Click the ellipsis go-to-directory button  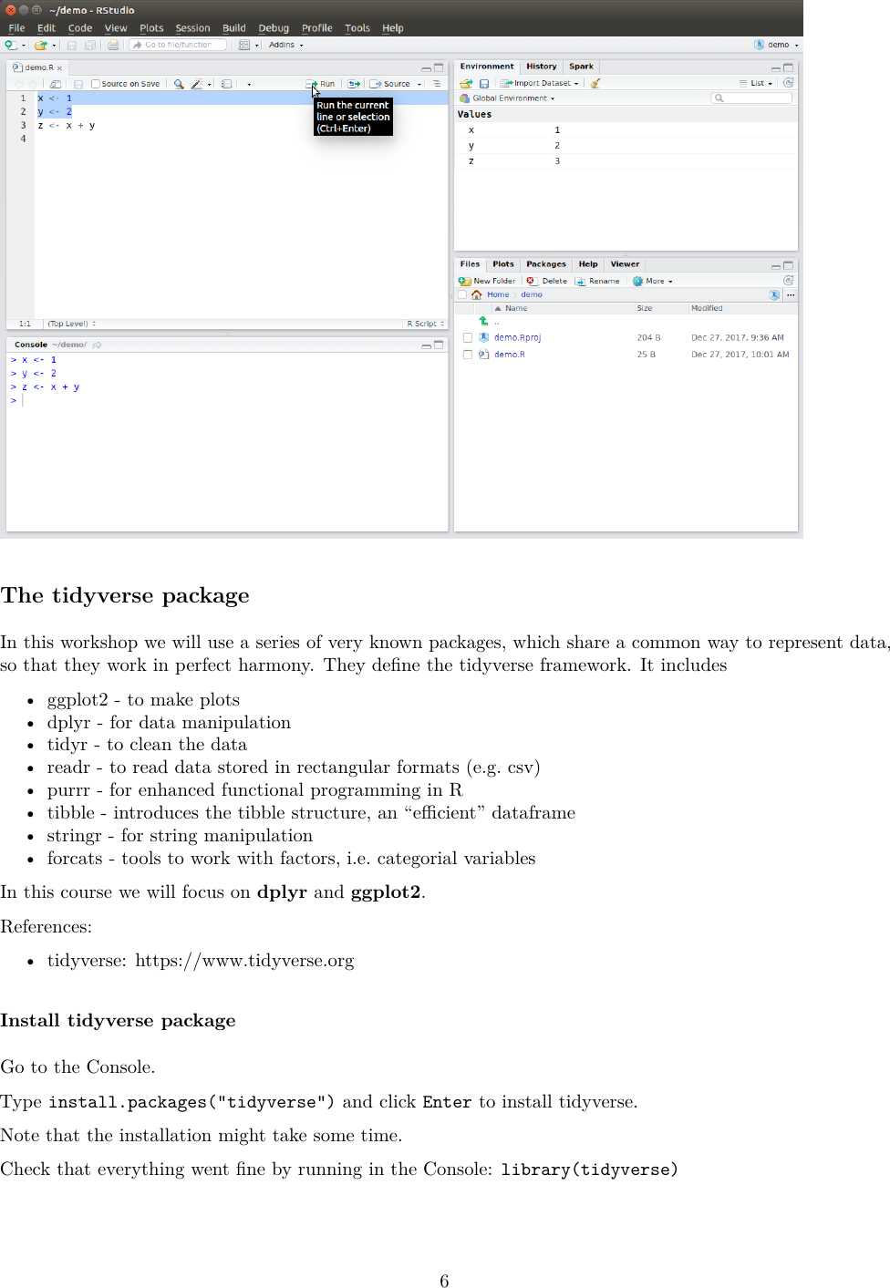(791, 295)
